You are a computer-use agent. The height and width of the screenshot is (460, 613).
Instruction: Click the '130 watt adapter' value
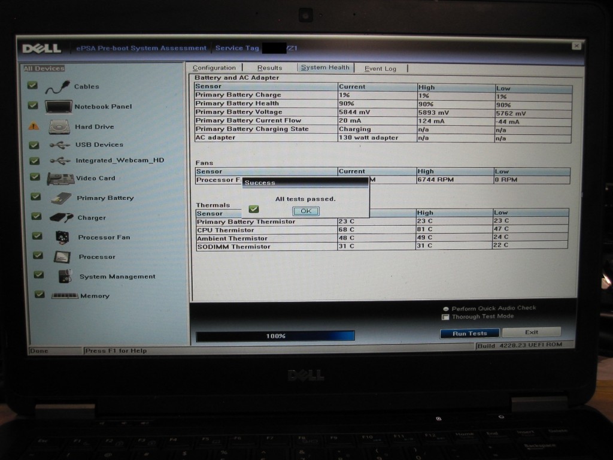[368, 138]
